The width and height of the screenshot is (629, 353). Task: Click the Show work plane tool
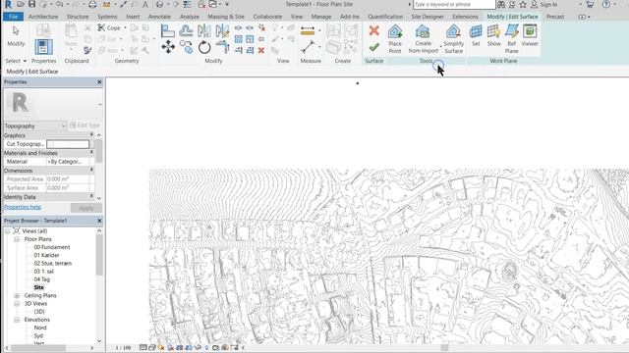493,36
